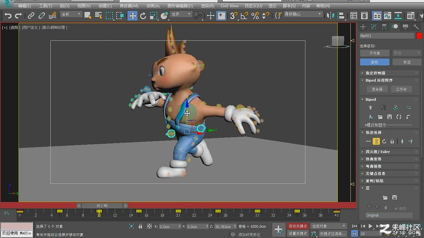Image resolution: width=424 pixels, height=238 pixels.
Task: Open the selection filter dropdown 全部
Action: 71,14
